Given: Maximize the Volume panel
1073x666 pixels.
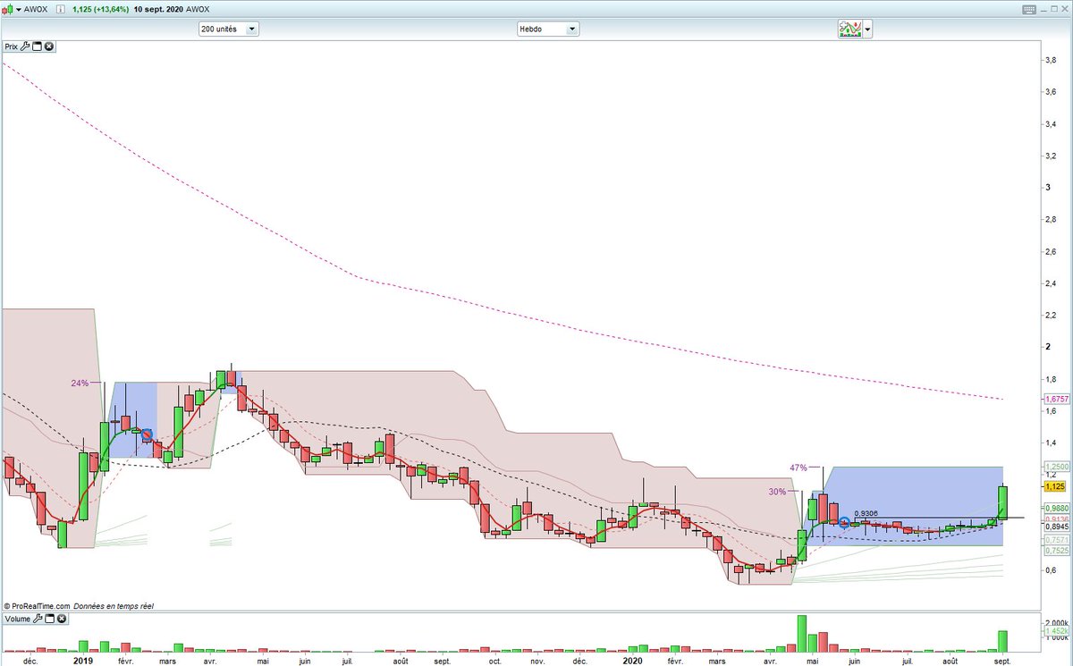Looking at the screenshot, I should click(50, 619).
